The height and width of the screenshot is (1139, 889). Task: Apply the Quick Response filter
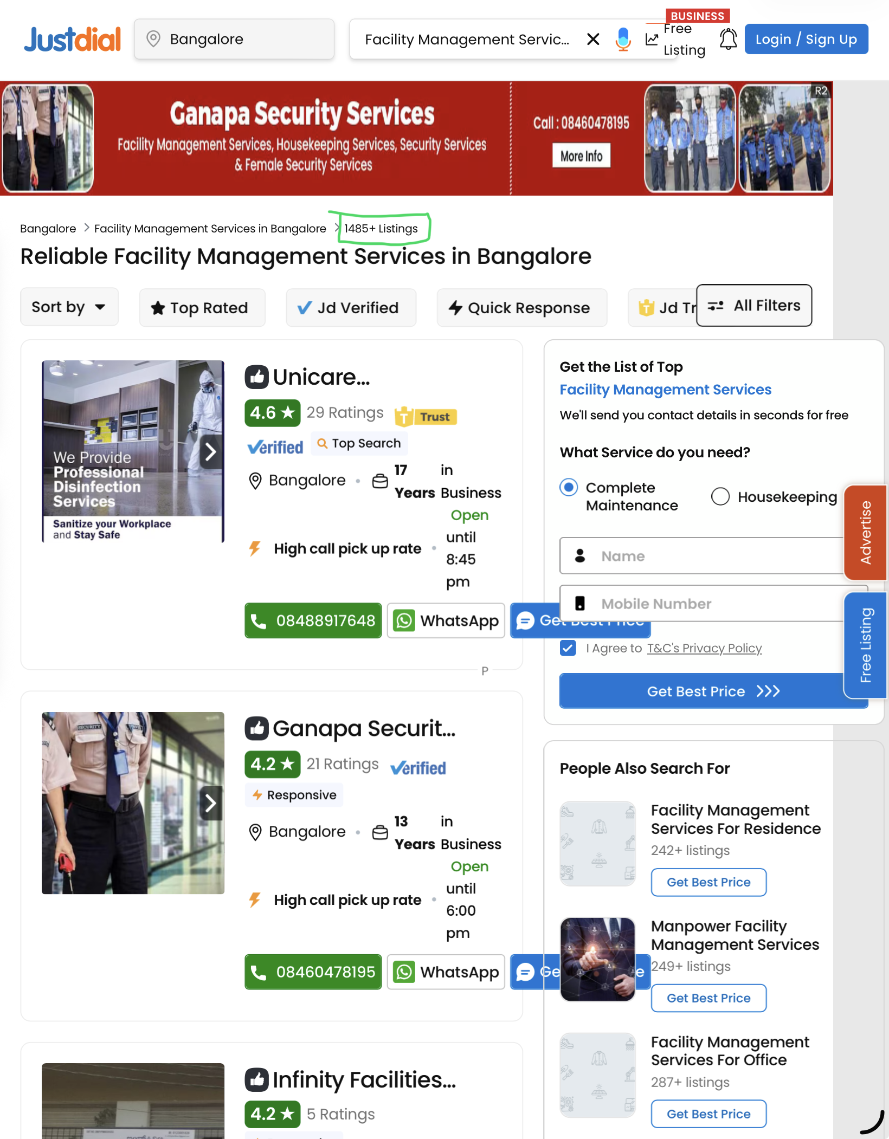(x=522, y=308)
